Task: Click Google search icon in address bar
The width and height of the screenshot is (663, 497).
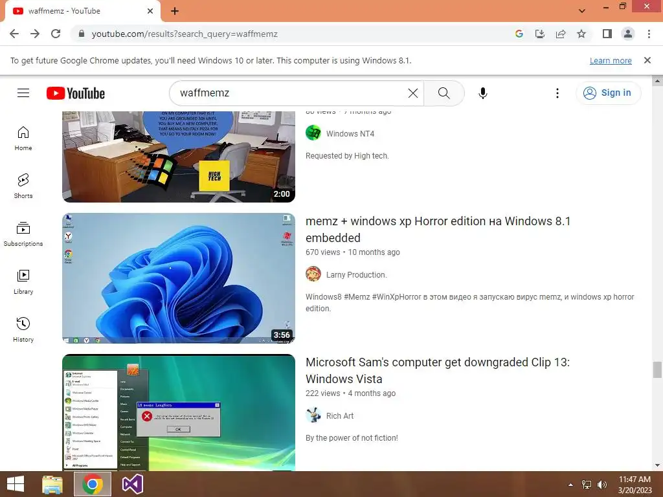Action: (x=519, y=34)
